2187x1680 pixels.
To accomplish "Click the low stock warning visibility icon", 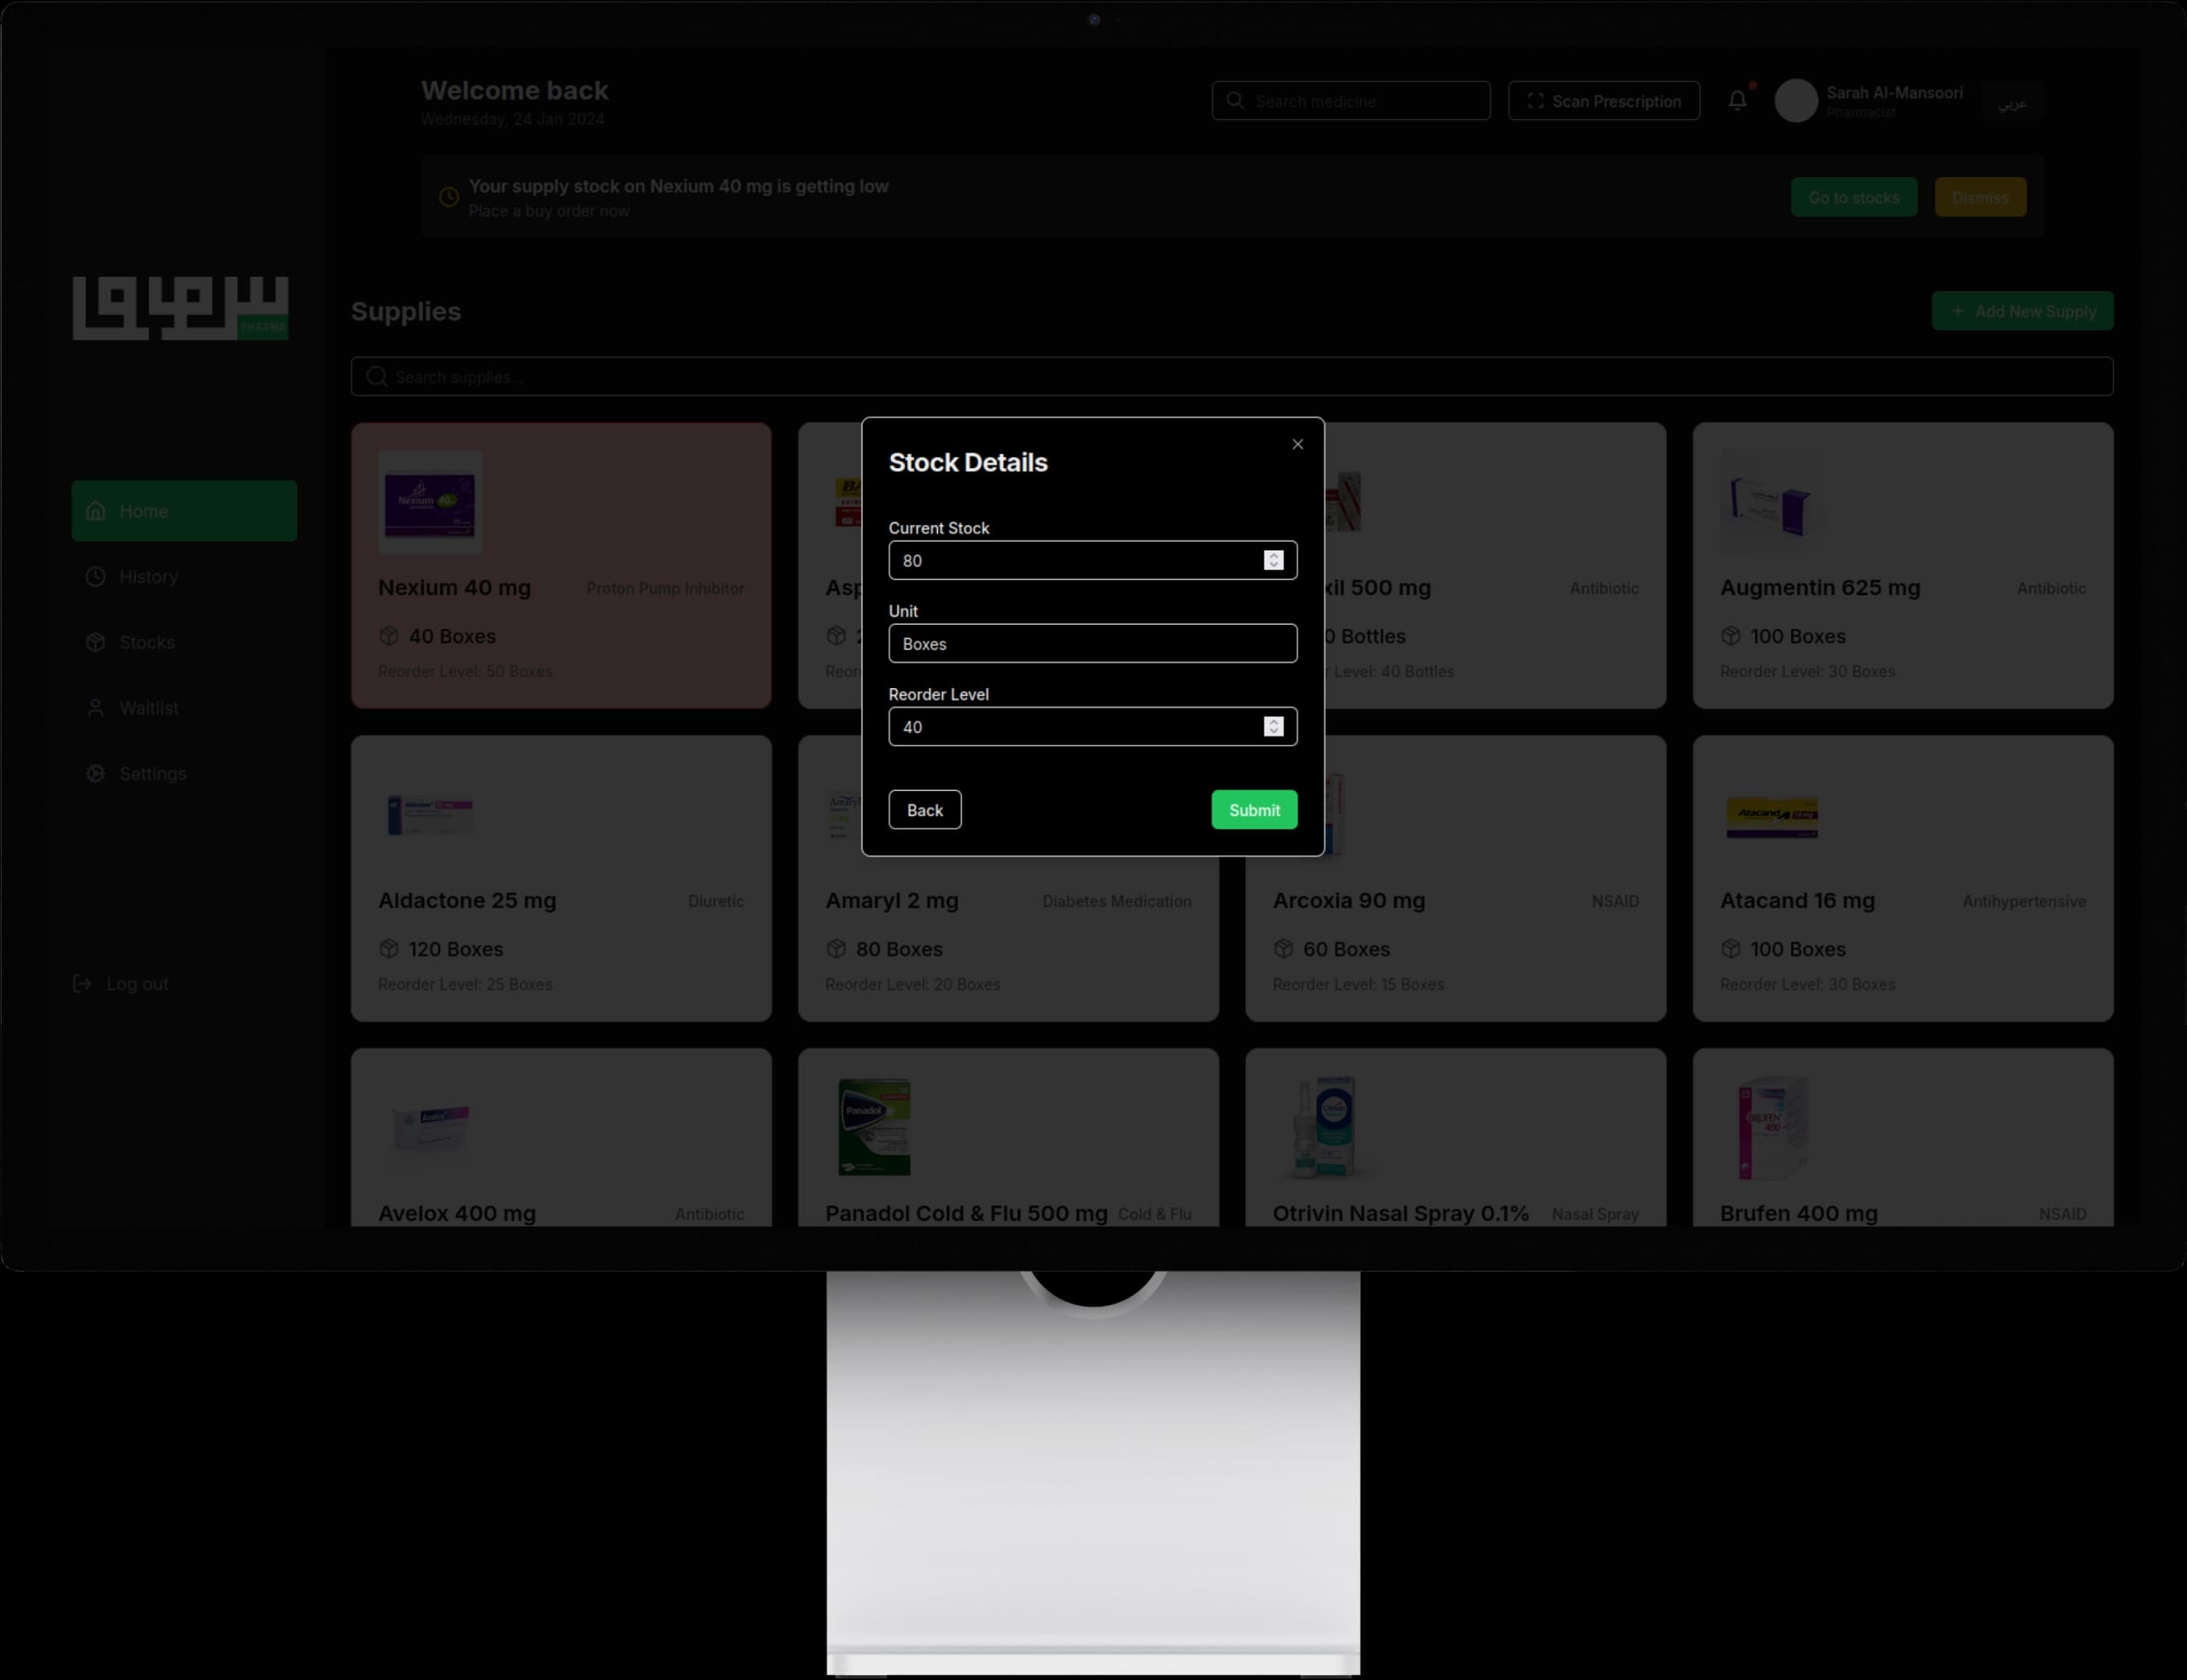I will [x=445, y=196].
